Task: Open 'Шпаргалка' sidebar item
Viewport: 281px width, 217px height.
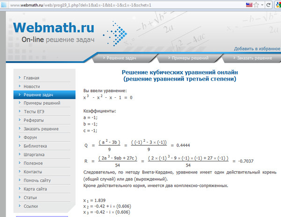Action: tap(34, 154)
